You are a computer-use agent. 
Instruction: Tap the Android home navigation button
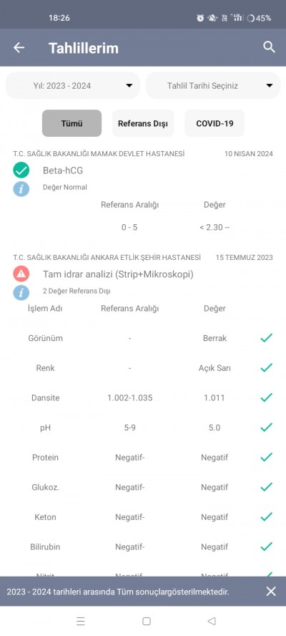point(147,621)
